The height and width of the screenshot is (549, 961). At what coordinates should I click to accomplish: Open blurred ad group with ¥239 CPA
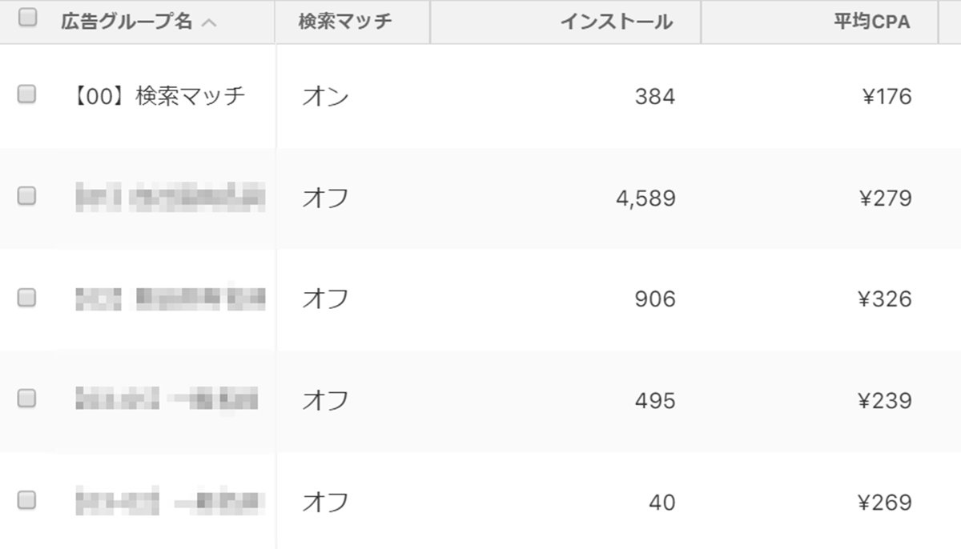pos(167,399)
